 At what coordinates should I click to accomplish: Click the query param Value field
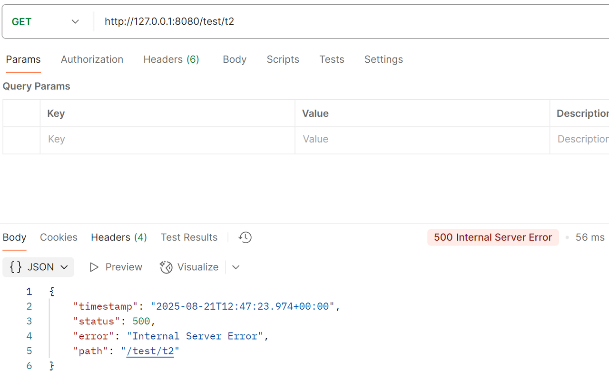tap(422, 140)
